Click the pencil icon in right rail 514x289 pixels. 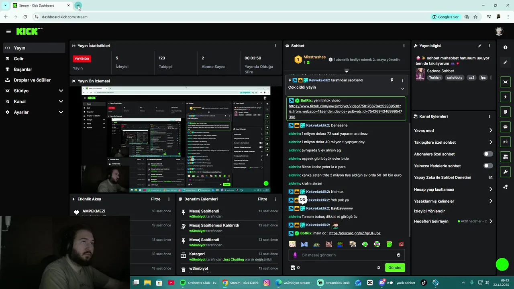click(505, 63)
